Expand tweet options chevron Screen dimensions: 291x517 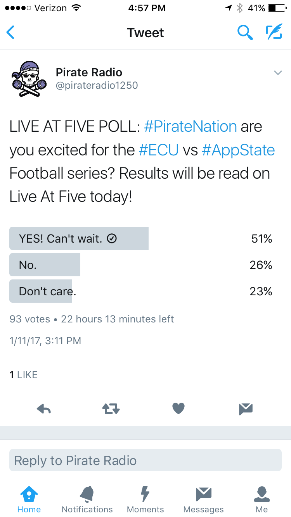click(278, 73)
